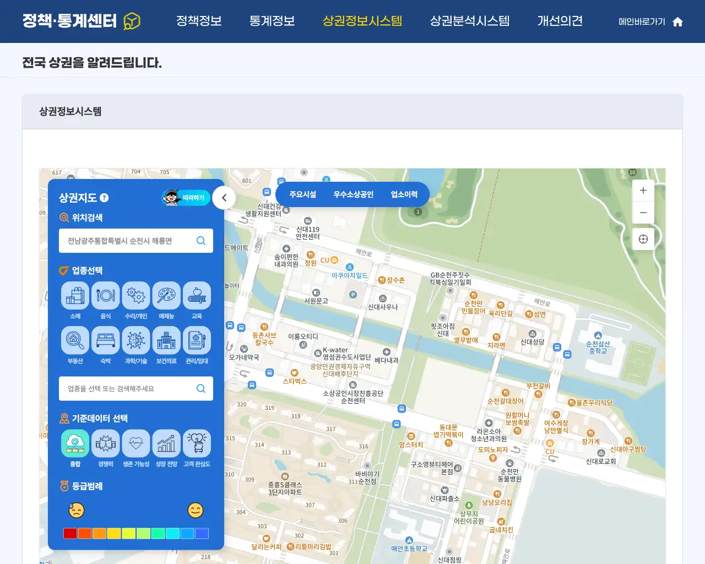705x564 pixels.
Task: Open the 정책정보 menu
Action: tap(199, 21)
